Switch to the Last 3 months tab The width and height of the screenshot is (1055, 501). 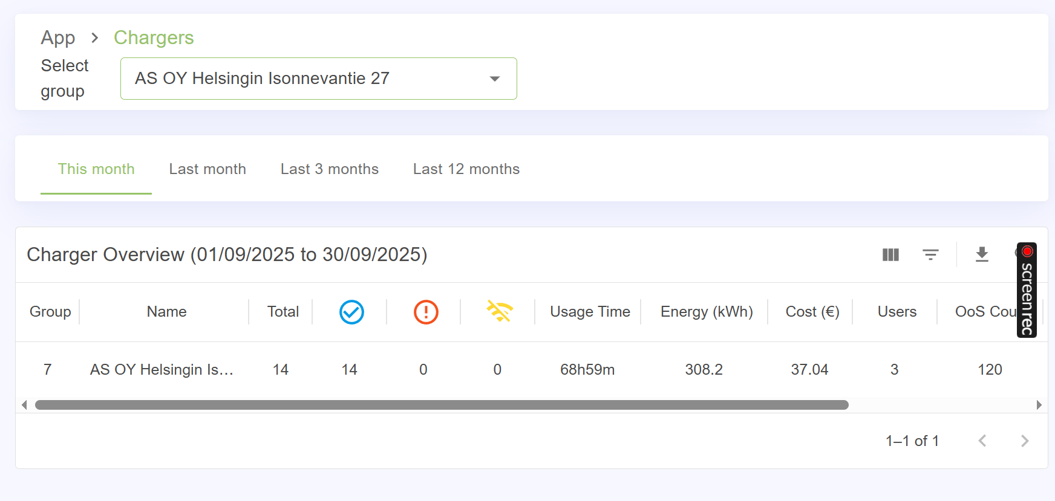tap(330, 169)
